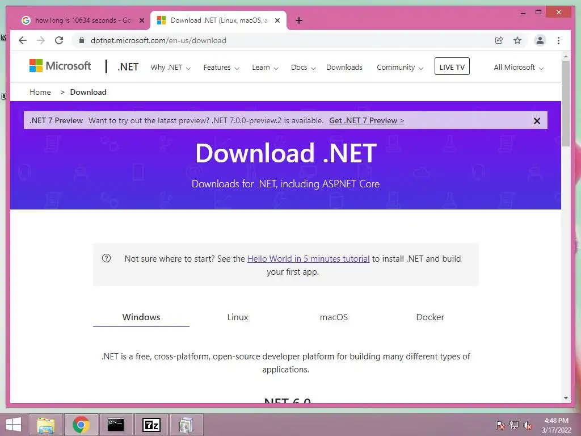Expand the Why .NET dropdown
Image resolution: width=581 pixels, height=436 pixels.
(x=170, y=68)
